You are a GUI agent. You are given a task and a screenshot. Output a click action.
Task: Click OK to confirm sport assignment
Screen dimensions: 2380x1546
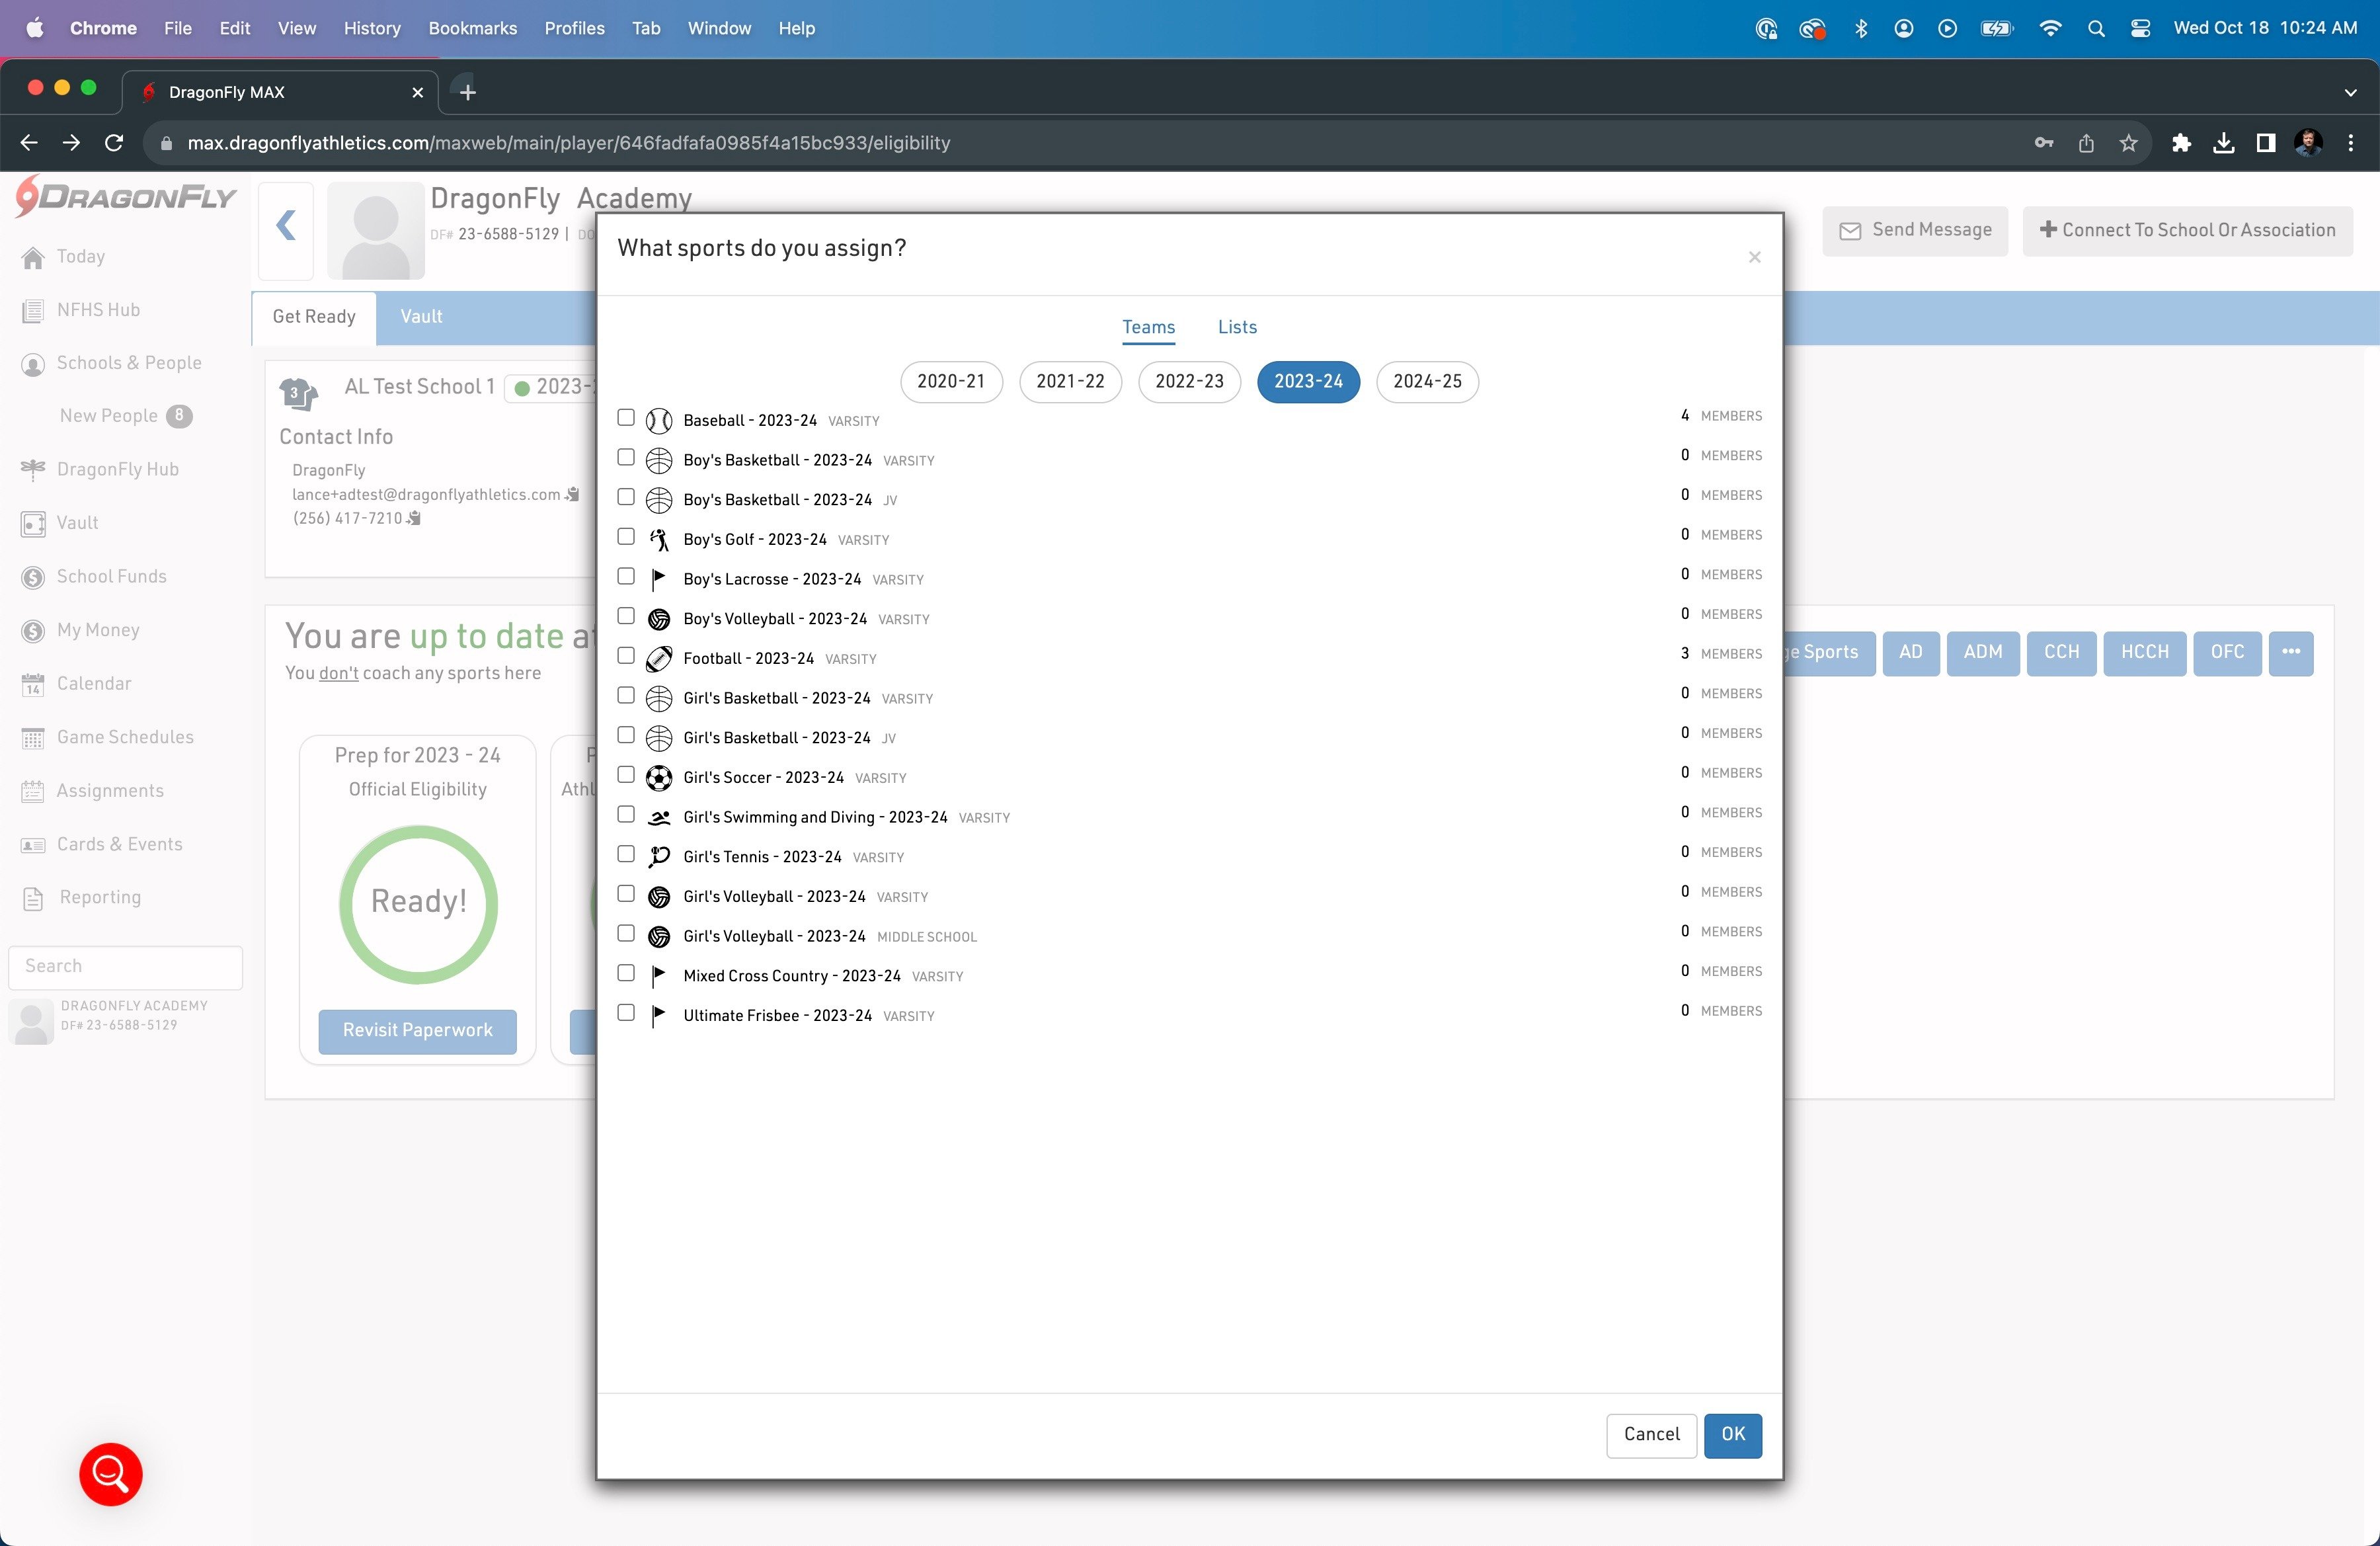coord(1732,1434)
